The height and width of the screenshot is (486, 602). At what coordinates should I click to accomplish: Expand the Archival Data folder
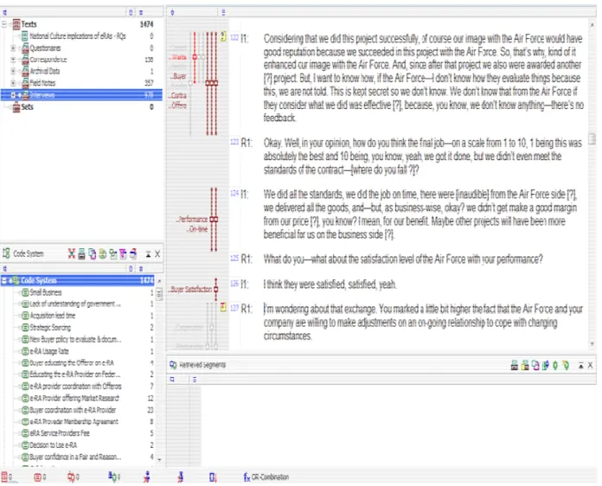[x=13, y=71]
